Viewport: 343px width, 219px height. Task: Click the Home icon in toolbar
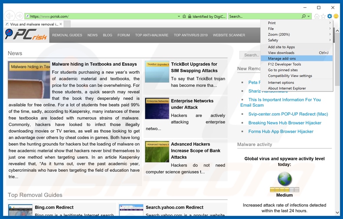(317, 16)
